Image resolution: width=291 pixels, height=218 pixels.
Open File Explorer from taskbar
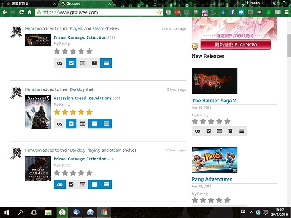(x=48, y=212)
